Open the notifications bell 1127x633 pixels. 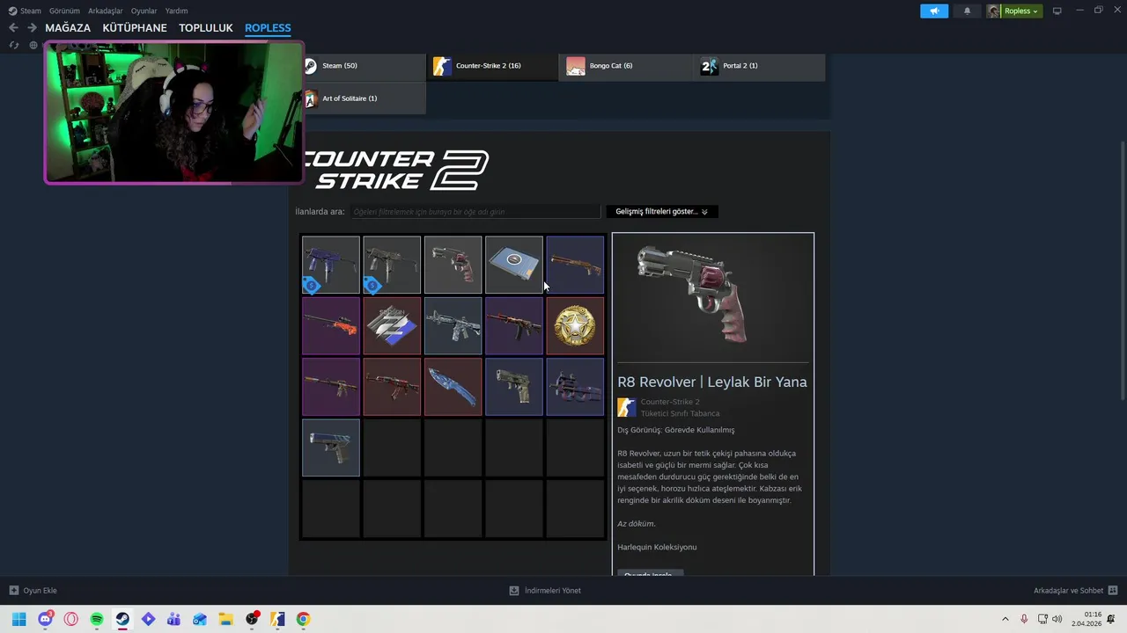click(x=967, y=11)
